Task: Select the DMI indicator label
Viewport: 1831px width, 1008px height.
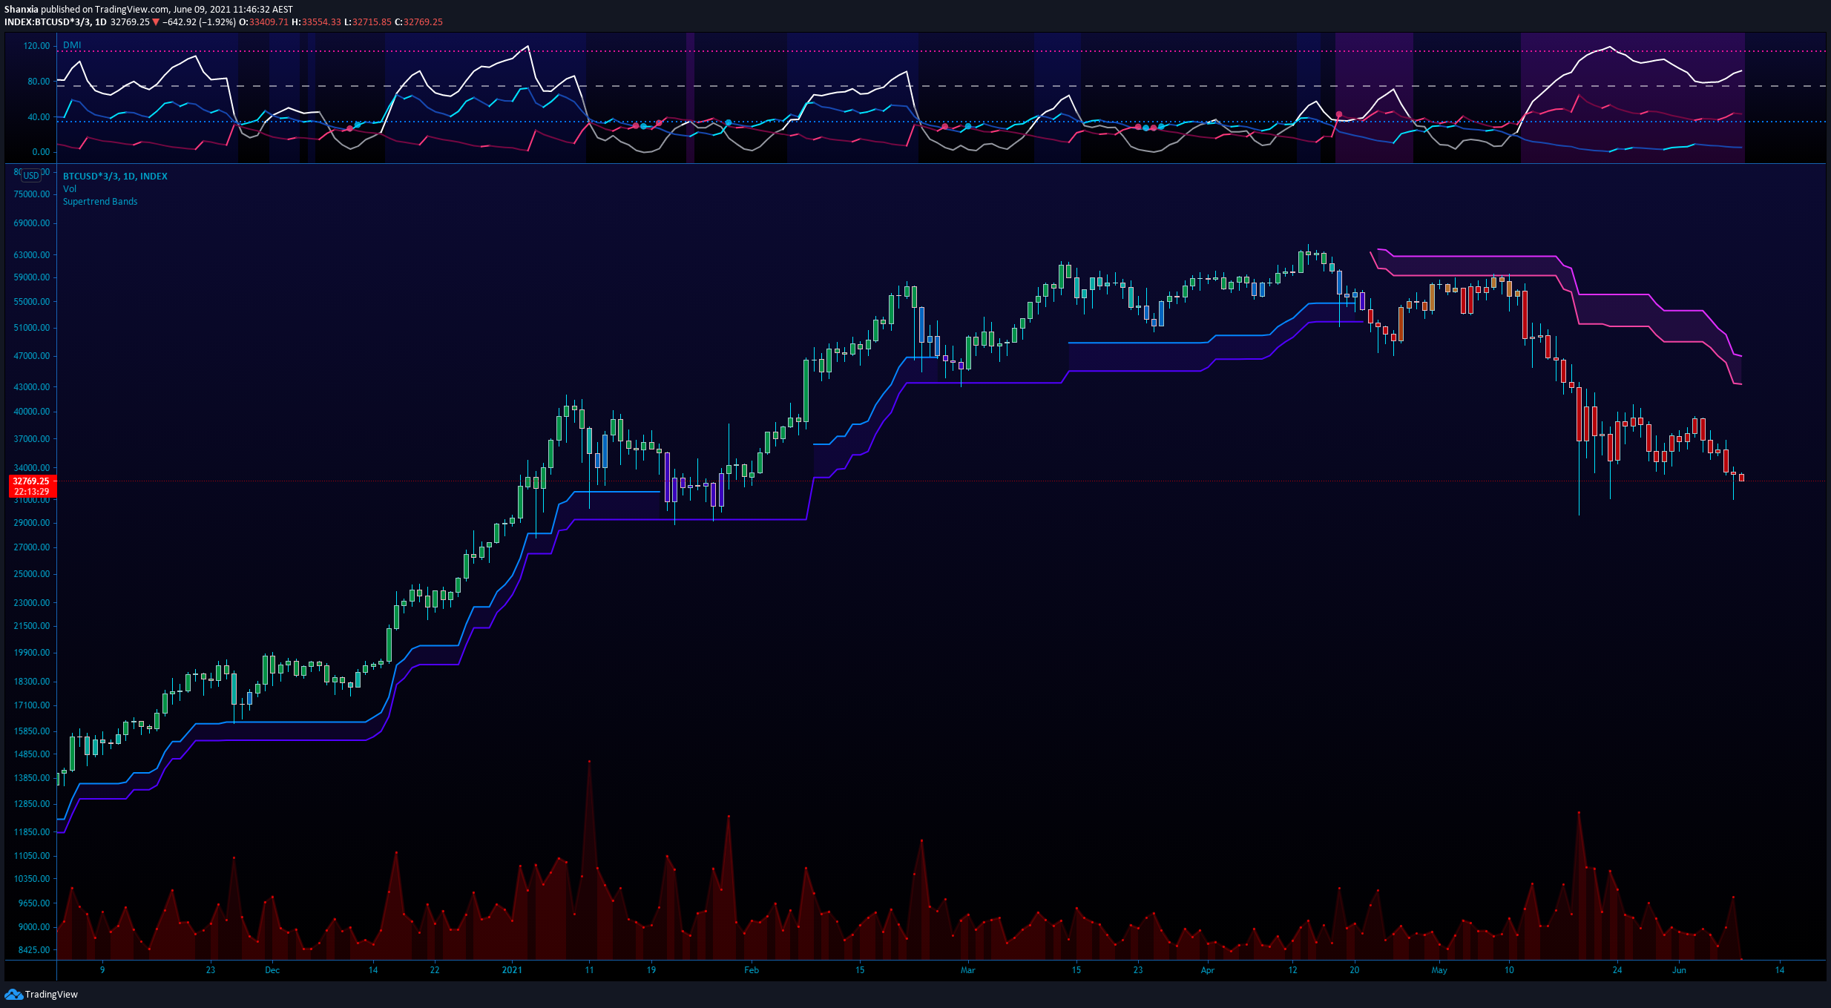Action: pos(72,45)
